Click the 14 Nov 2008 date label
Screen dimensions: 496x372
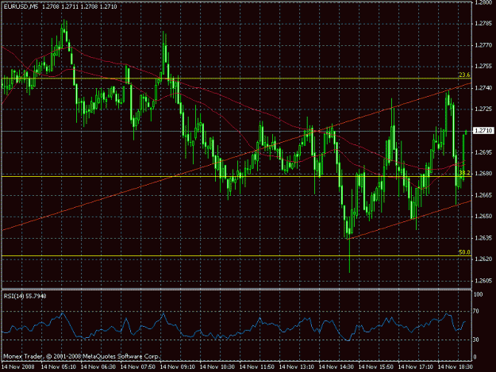pos(18,367)
